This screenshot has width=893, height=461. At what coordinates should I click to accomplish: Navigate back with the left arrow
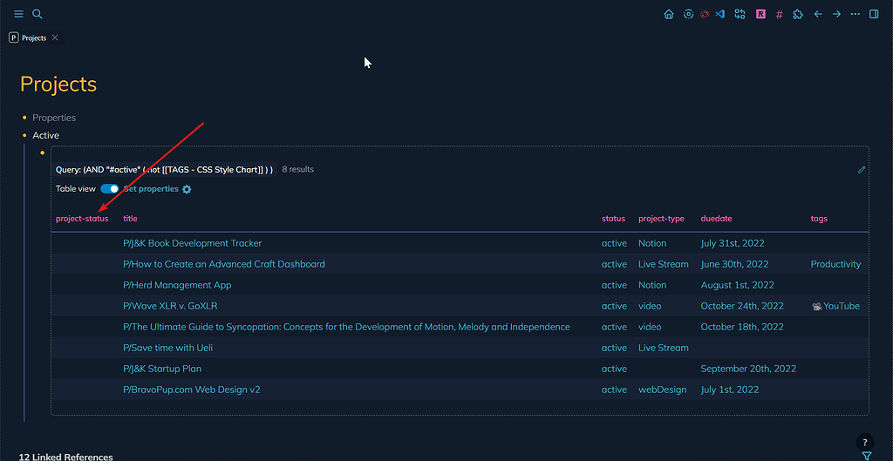click(x=818, y=14)
